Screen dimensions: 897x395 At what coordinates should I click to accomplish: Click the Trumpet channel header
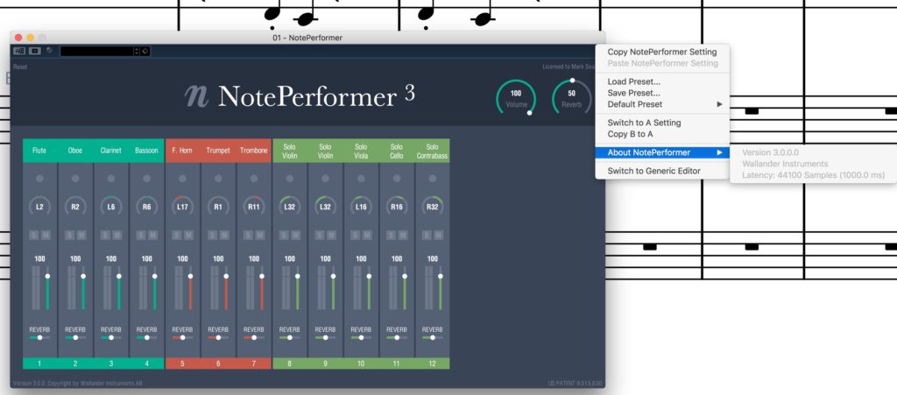click(x=218, y=151)
